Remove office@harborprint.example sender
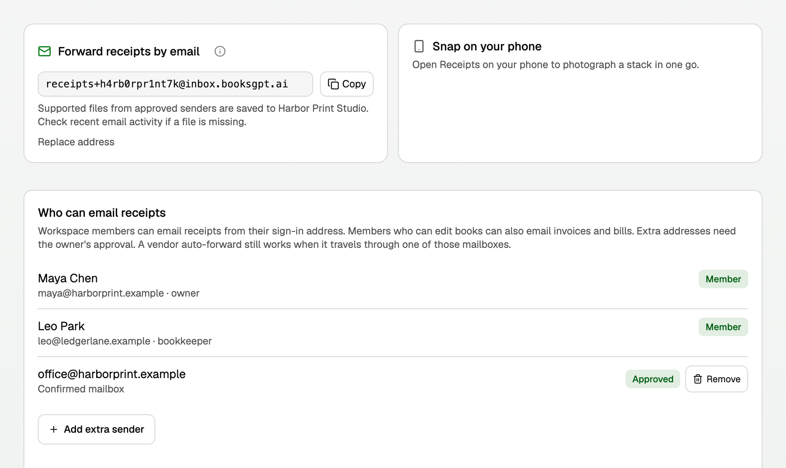 tap(717, 379)
